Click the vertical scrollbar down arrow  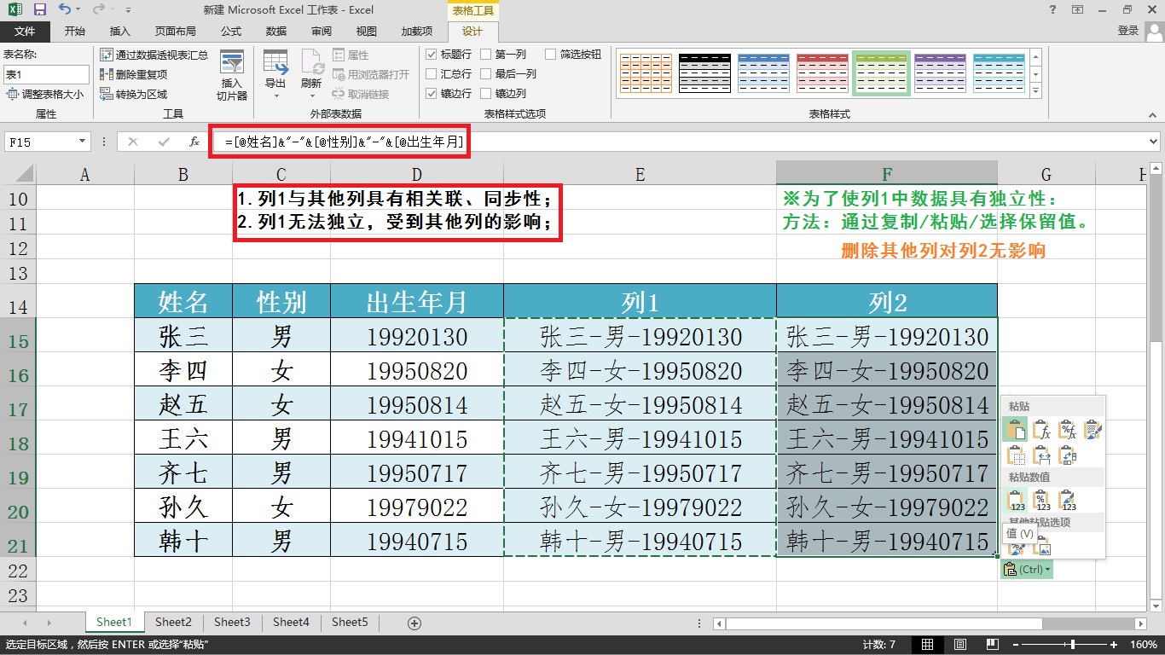tap(1156, 606)
